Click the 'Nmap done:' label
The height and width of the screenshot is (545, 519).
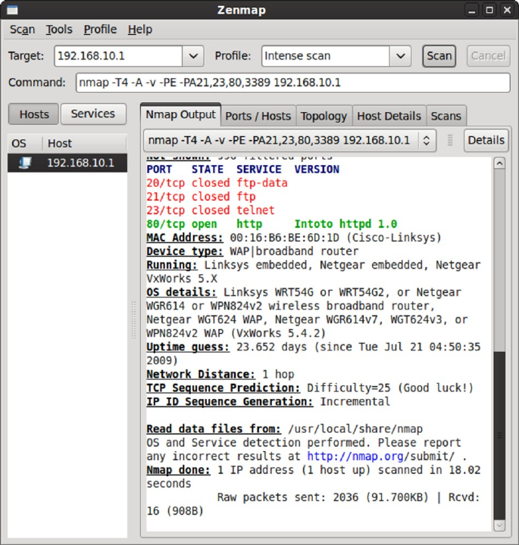(x=179, y=470)
